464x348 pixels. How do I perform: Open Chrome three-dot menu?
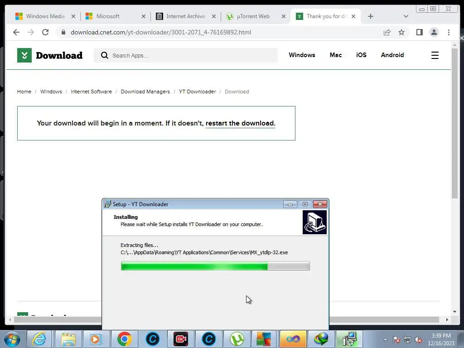coord(449,32)
